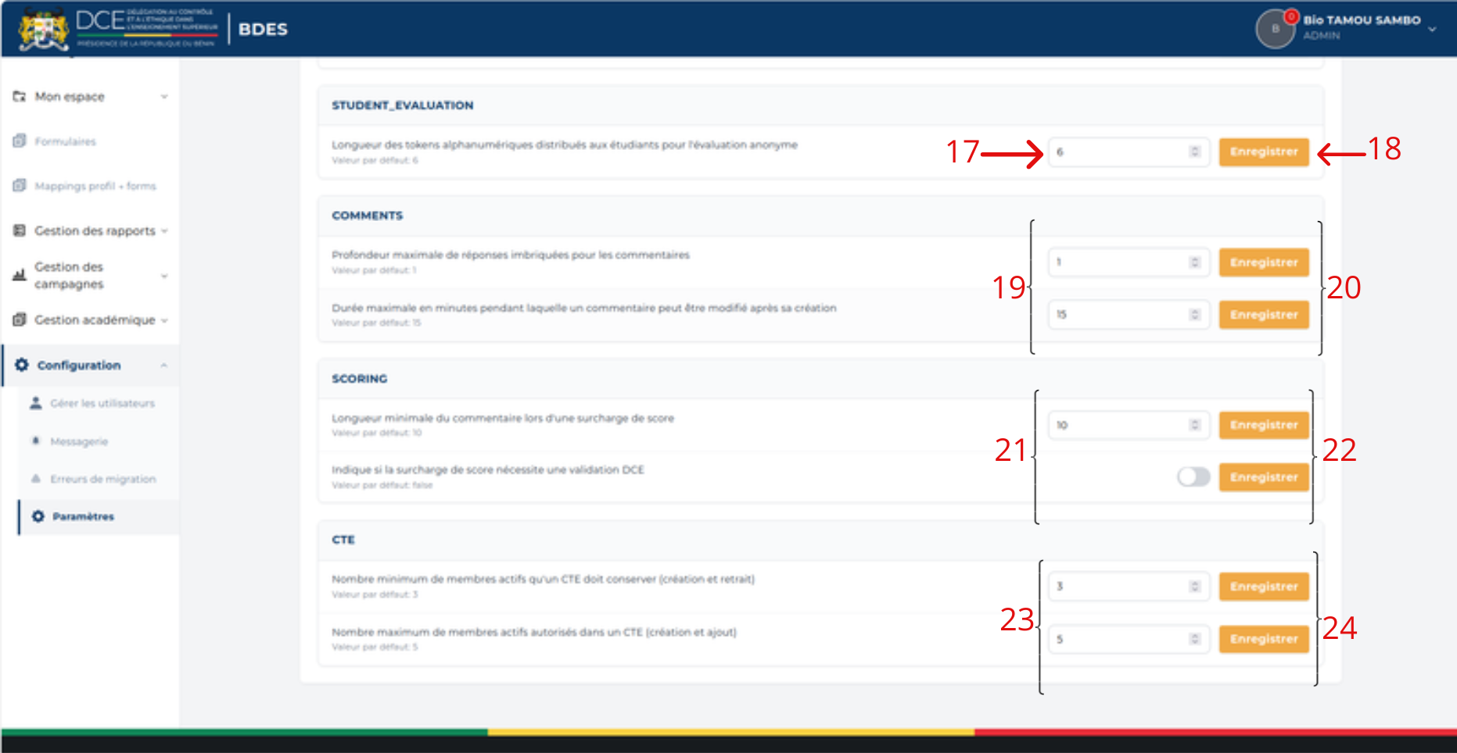
Task: Select the Paramètres menu item
Action: tap(84, 516)
